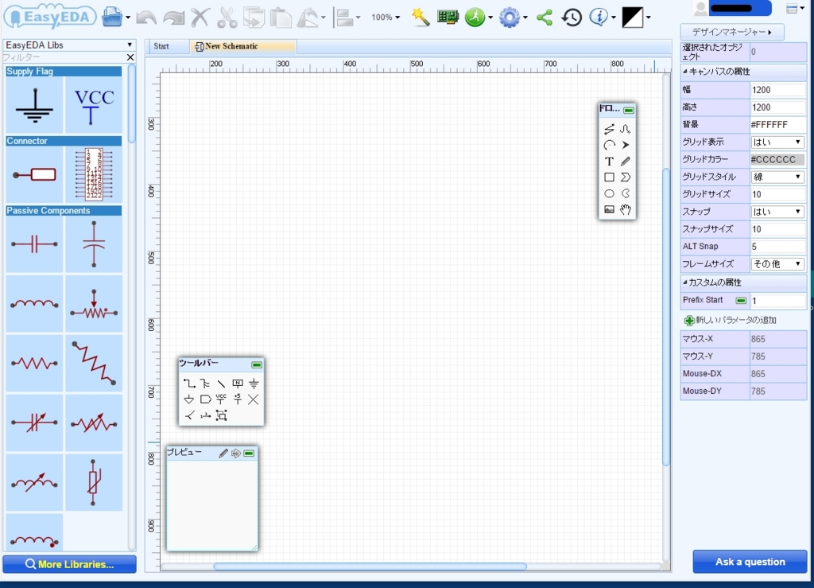Click the blue gear settings icon
Screen dimensions: 814x588
tap(509, 18)
